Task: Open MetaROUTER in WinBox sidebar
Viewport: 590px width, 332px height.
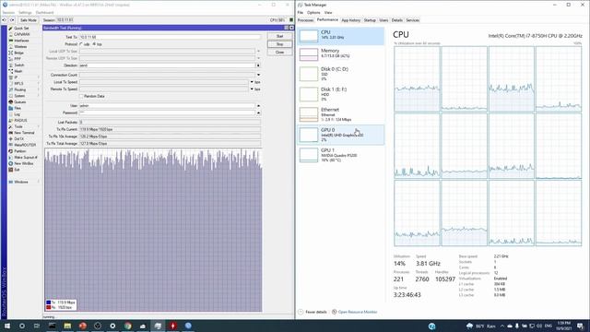Action: [x=25, y=145]
